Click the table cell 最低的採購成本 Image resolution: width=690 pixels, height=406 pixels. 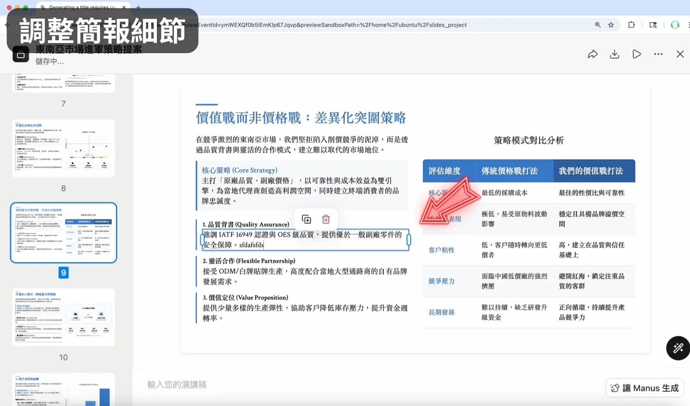click(505, 193)
